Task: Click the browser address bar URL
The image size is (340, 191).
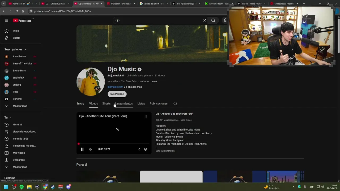Action: tap(63, 11)
